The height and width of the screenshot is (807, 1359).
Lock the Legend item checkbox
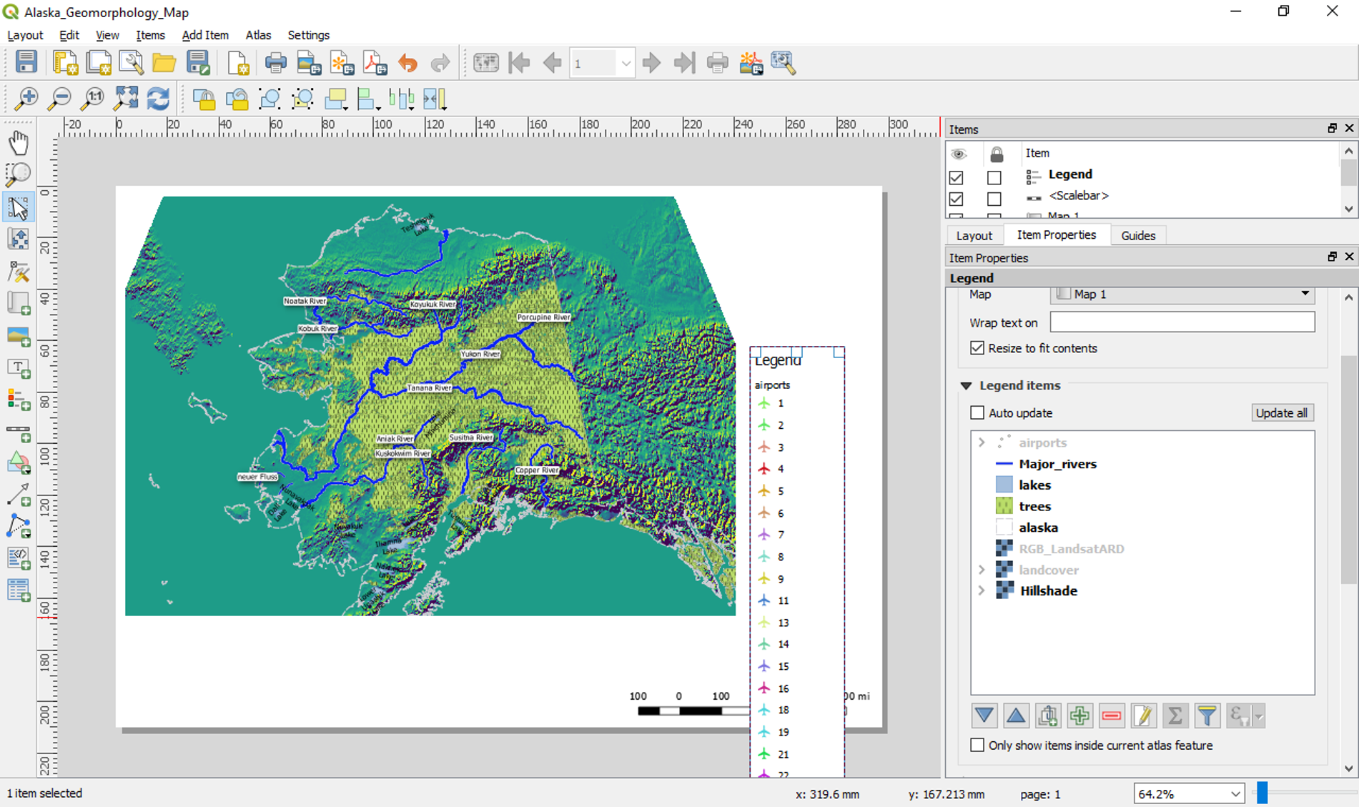pos(994,177)
